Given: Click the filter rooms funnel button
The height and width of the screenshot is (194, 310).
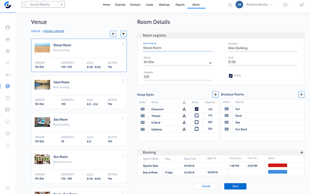Looking at the screenshot, I should [124, 34].
